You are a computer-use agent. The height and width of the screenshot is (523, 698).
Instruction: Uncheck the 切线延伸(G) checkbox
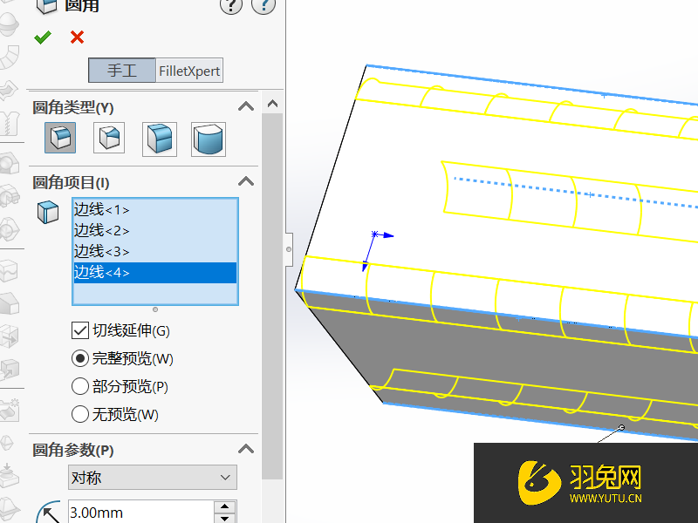tap(80, 330)
